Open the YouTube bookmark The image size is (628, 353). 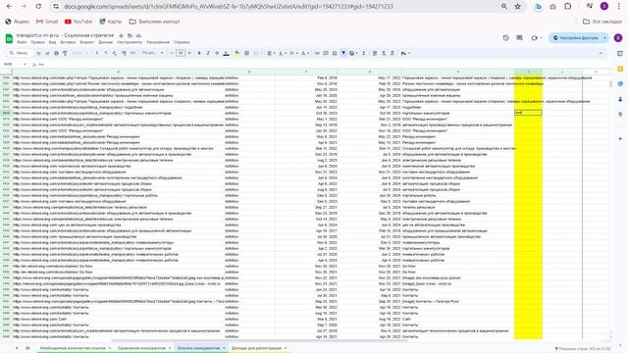click(78, 22)
